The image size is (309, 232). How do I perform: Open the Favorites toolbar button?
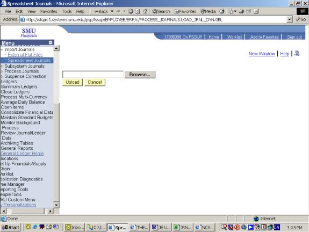pyautogui.click(x=185, y=11)
